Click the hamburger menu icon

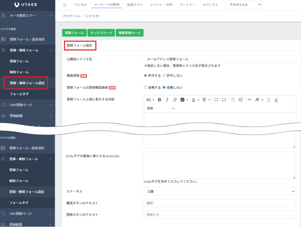point(65,5)
